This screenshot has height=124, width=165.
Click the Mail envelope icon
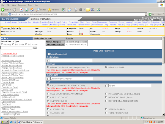[69, 10]
